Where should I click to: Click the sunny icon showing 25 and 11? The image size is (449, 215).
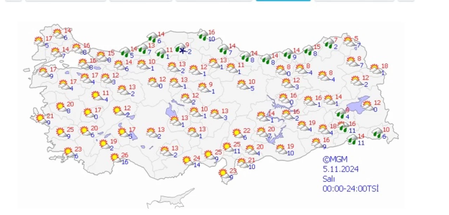(x=228, y=147)
